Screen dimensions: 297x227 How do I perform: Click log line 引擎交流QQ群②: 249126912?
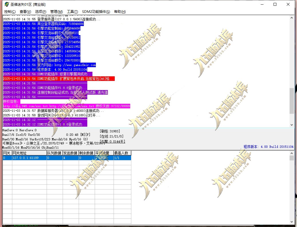coord(42,37)
